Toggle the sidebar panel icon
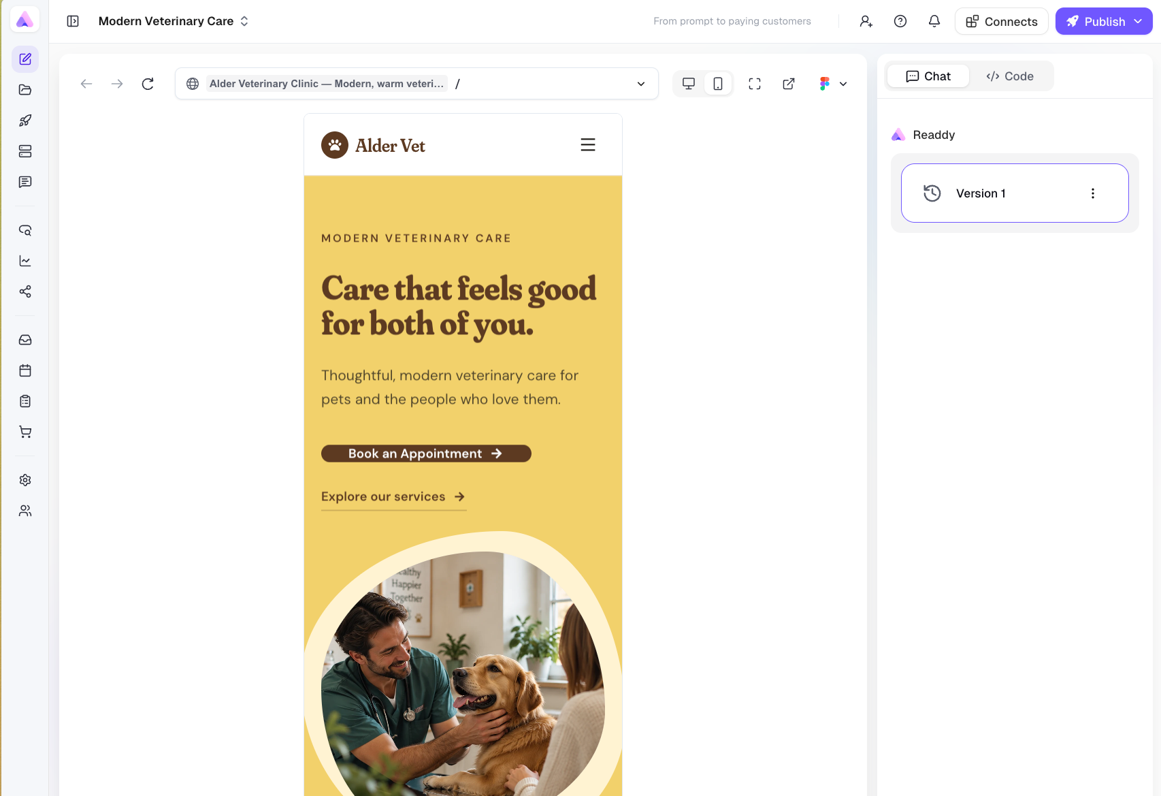Viewport: 1161px width, 796px height. click(x=73, y=21)
